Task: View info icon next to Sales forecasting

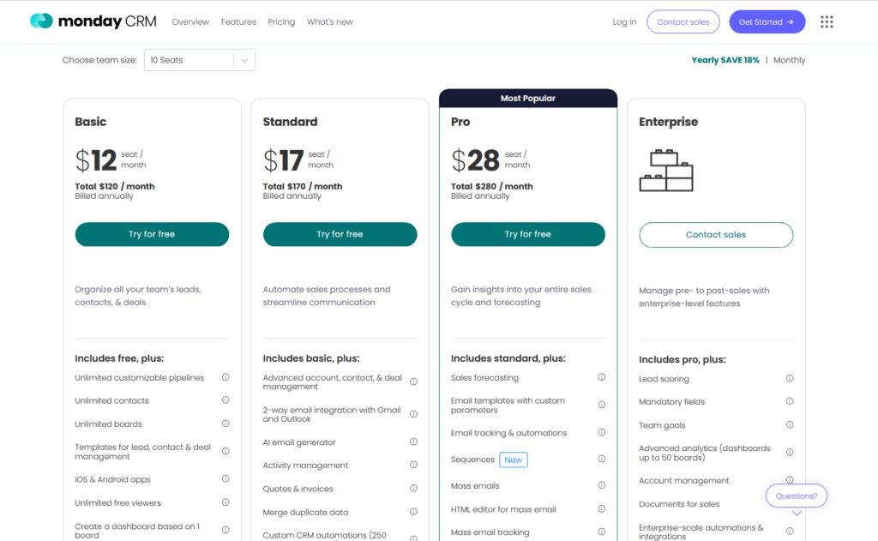Action: click(x=602, y=377)
